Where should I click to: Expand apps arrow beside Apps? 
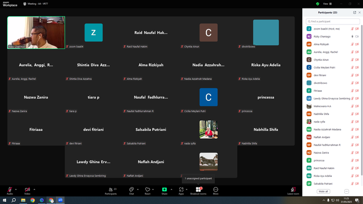[187, 189]
